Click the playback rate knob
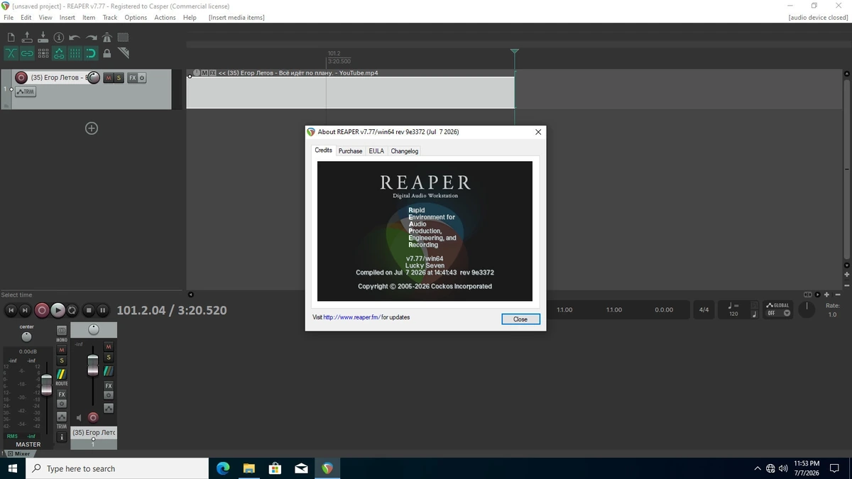This screenshot has width=852, height=479. pos(807,309)
